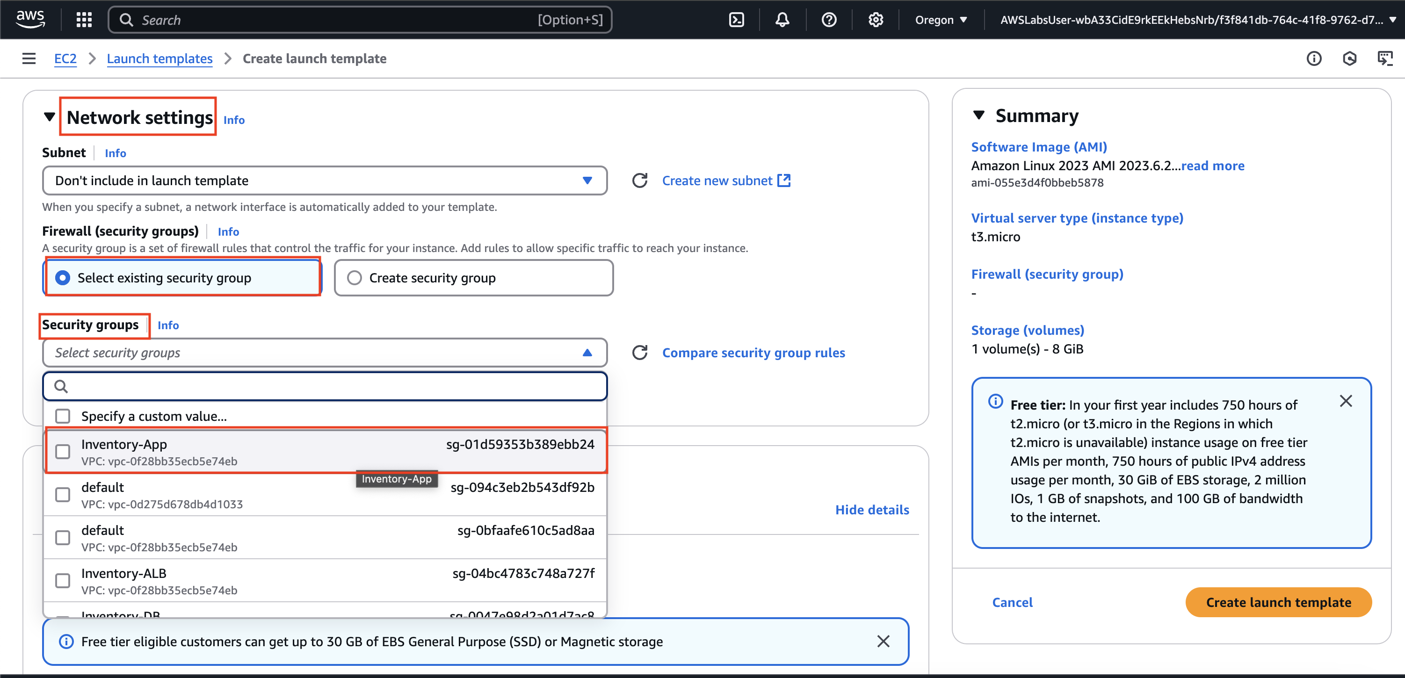Launch the CloudShell terminal icon
The height and width of the screenshot is (678, 1405).
[x=736, y=20]
